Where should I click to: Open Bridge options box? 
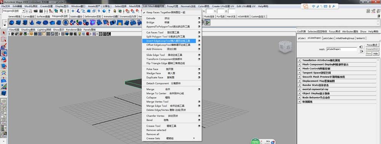point(199,22)
